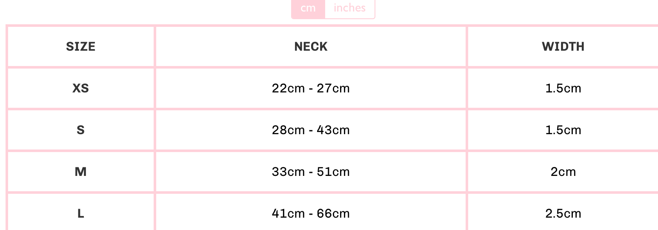The height and width of the screenshot is (230, 658).
Task: Select the M size row label
Action: [x=81, y=172]
